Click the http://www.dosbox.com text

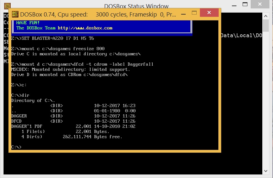[85, 28]
